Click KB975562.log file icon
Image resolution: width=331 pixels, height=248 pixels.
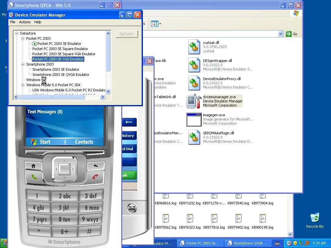(165, 219)
